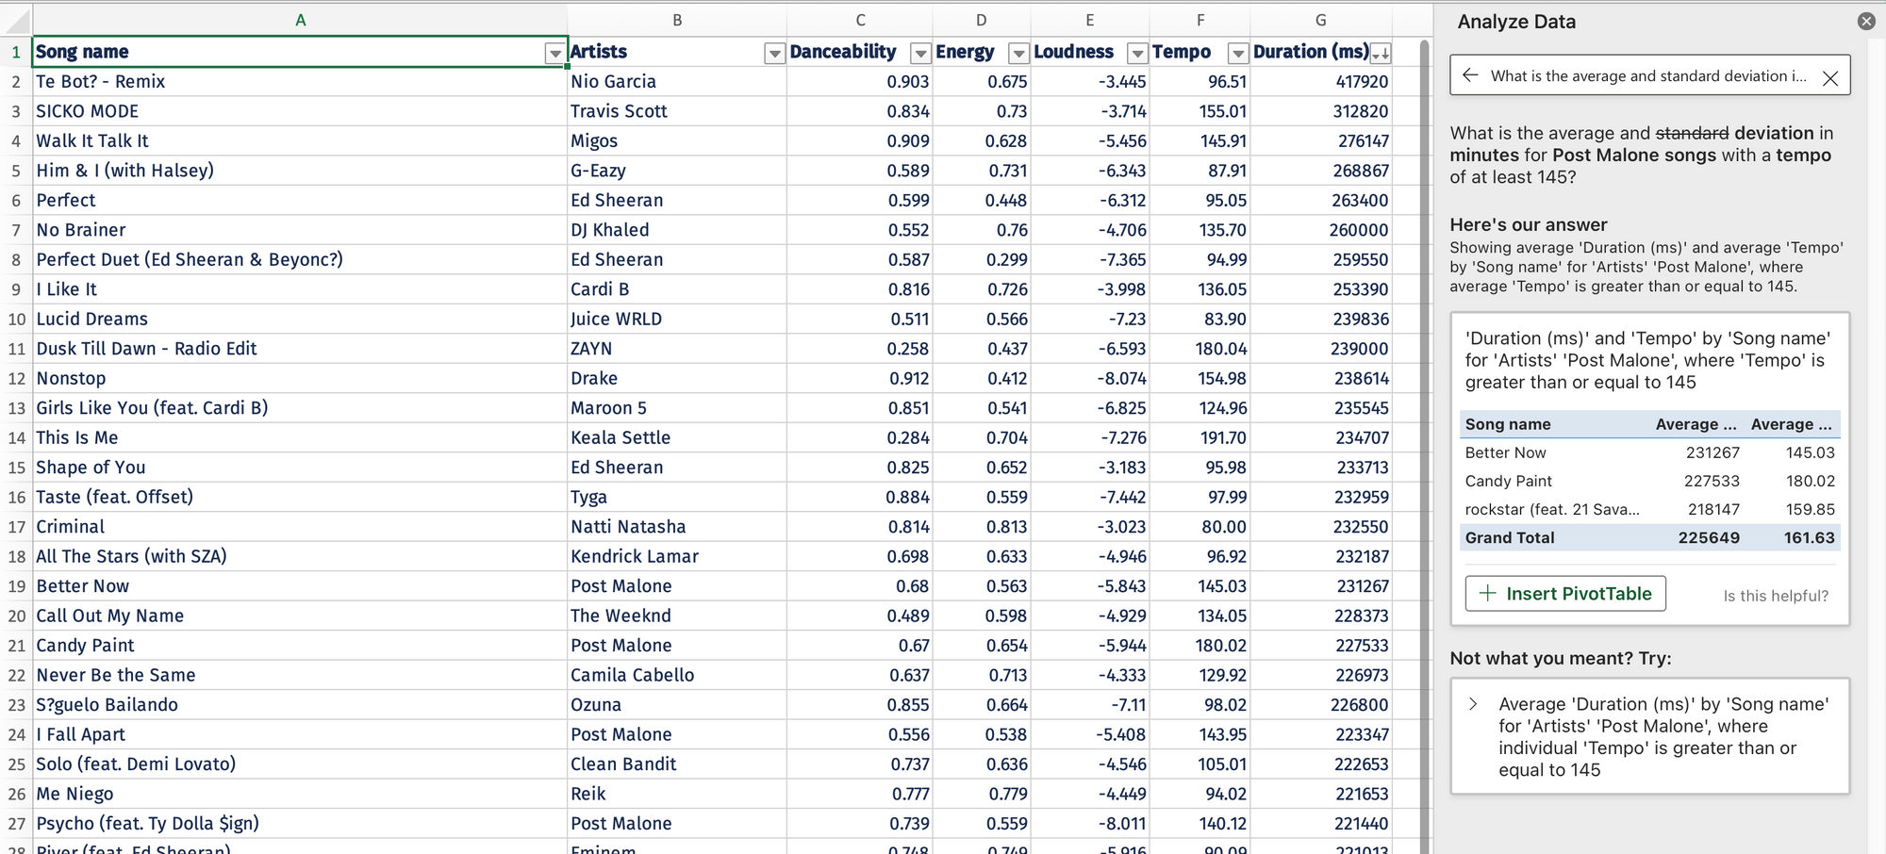Select row 27 header
This screenshot has width=1886, height=854.
16,824
